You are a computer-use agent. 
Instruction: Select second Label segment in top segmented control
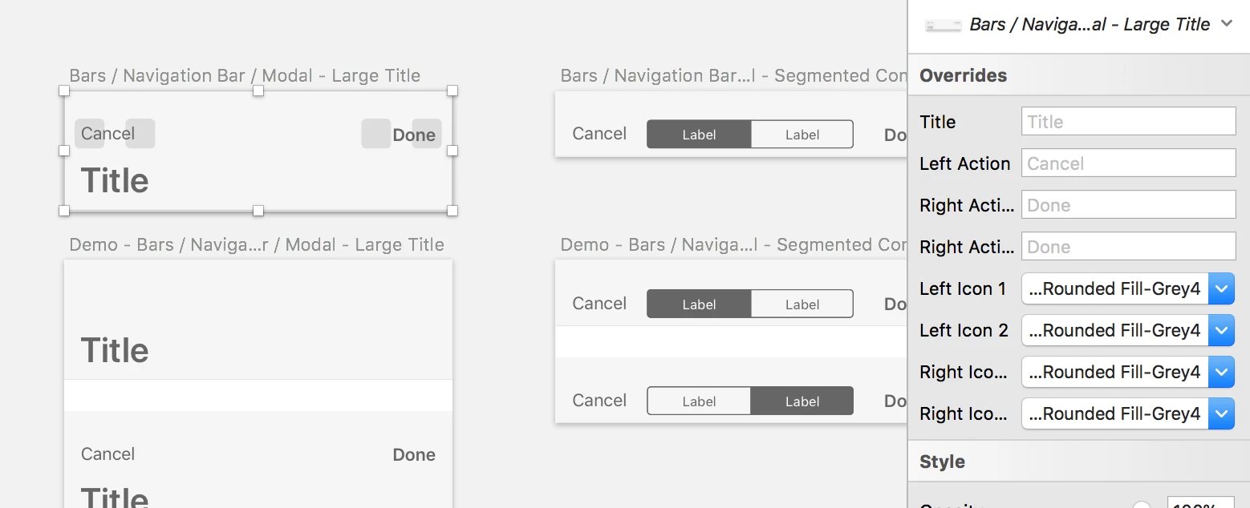pos(802,135)
